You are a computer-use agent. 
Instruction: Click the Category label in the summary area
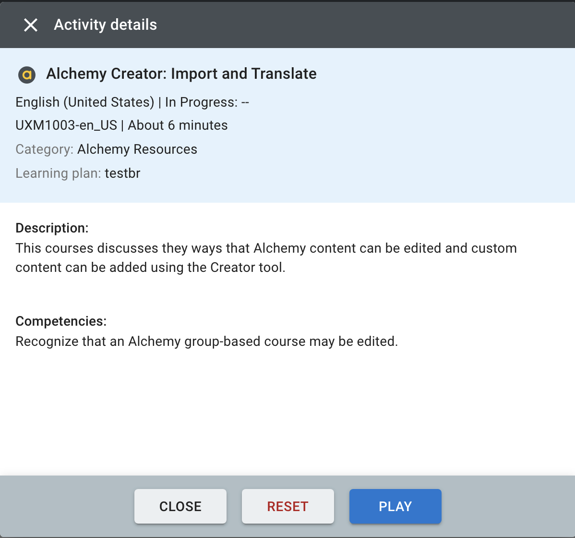pyautogui.click(x=43, y=149)
